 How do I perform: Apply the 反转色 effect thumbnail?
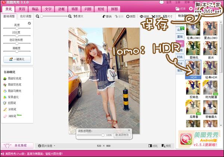[x=193, y=88]
